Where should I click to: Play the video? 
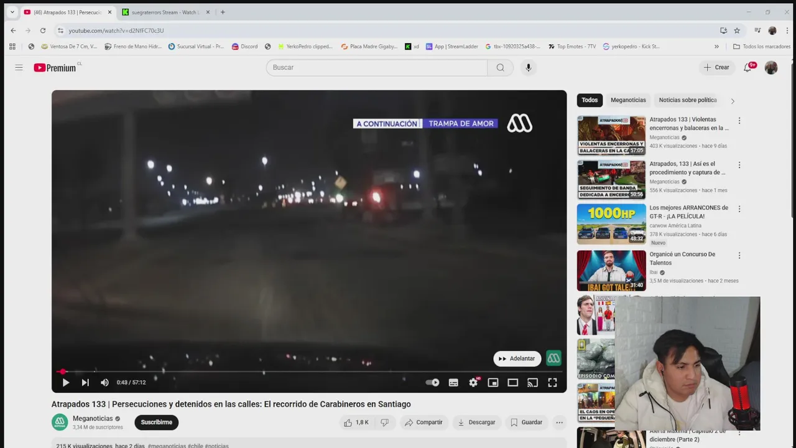pos(66,383)
